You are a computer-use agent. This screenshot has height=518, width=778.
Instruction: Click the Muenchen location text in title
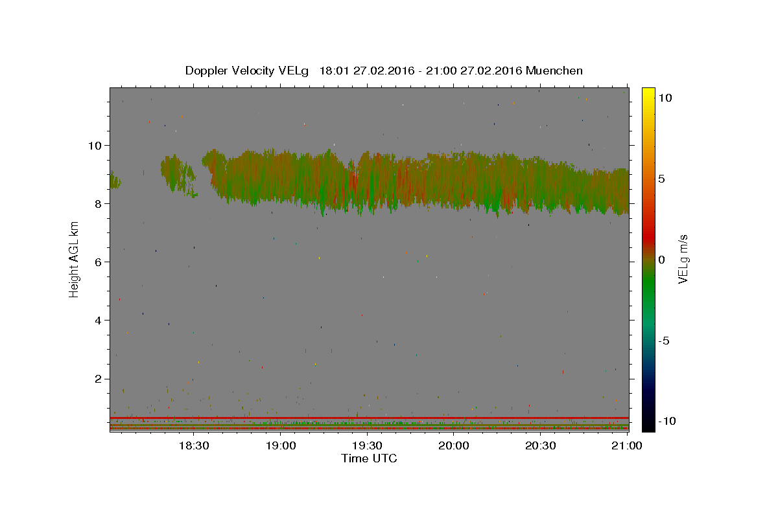554,71
